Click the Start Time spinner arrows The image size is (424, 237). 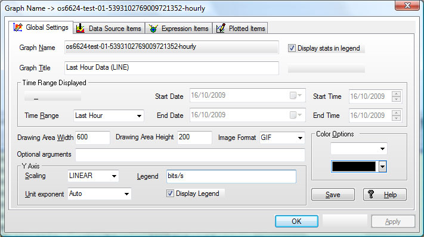(x=396, y=96)
